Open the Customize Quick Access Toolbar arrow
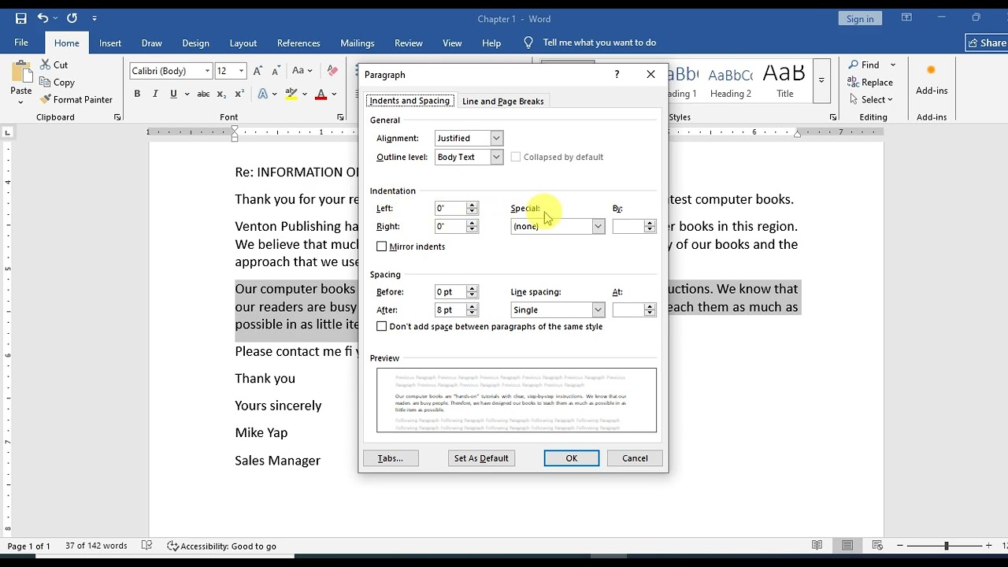Screen dimensions: 1008x567 point(94,18)
